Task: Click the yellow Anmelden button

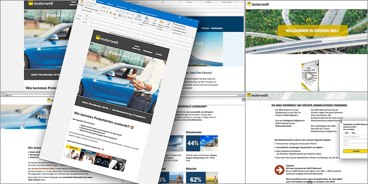Action: (356, 151)
